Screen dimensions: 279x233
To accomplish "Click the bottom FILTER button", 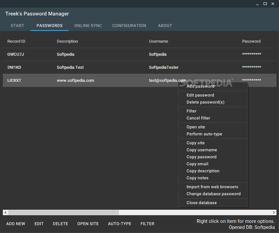I will tap(147, 224).
